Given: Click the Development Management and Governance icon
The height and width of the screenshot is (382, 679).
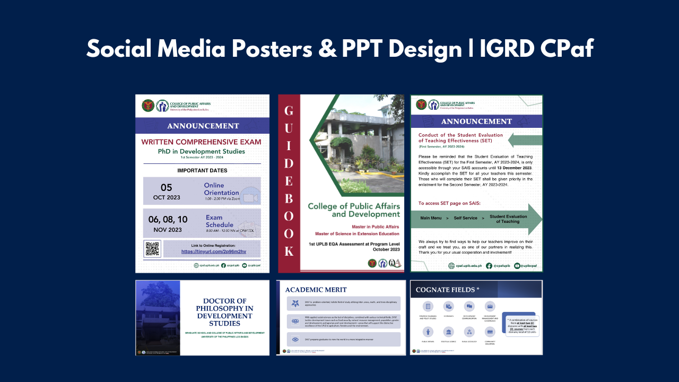Looking at the screenshot, I should click(490, 307).
